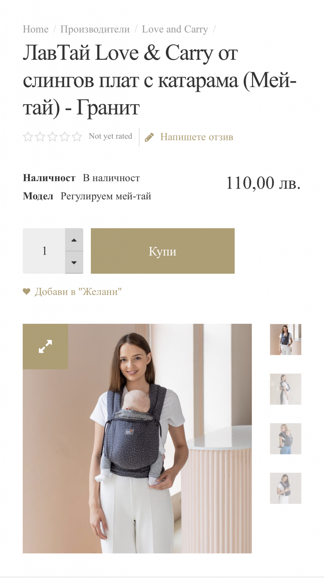Open the fullscreen image expand icon
The image size is (324, 578).
45,346
